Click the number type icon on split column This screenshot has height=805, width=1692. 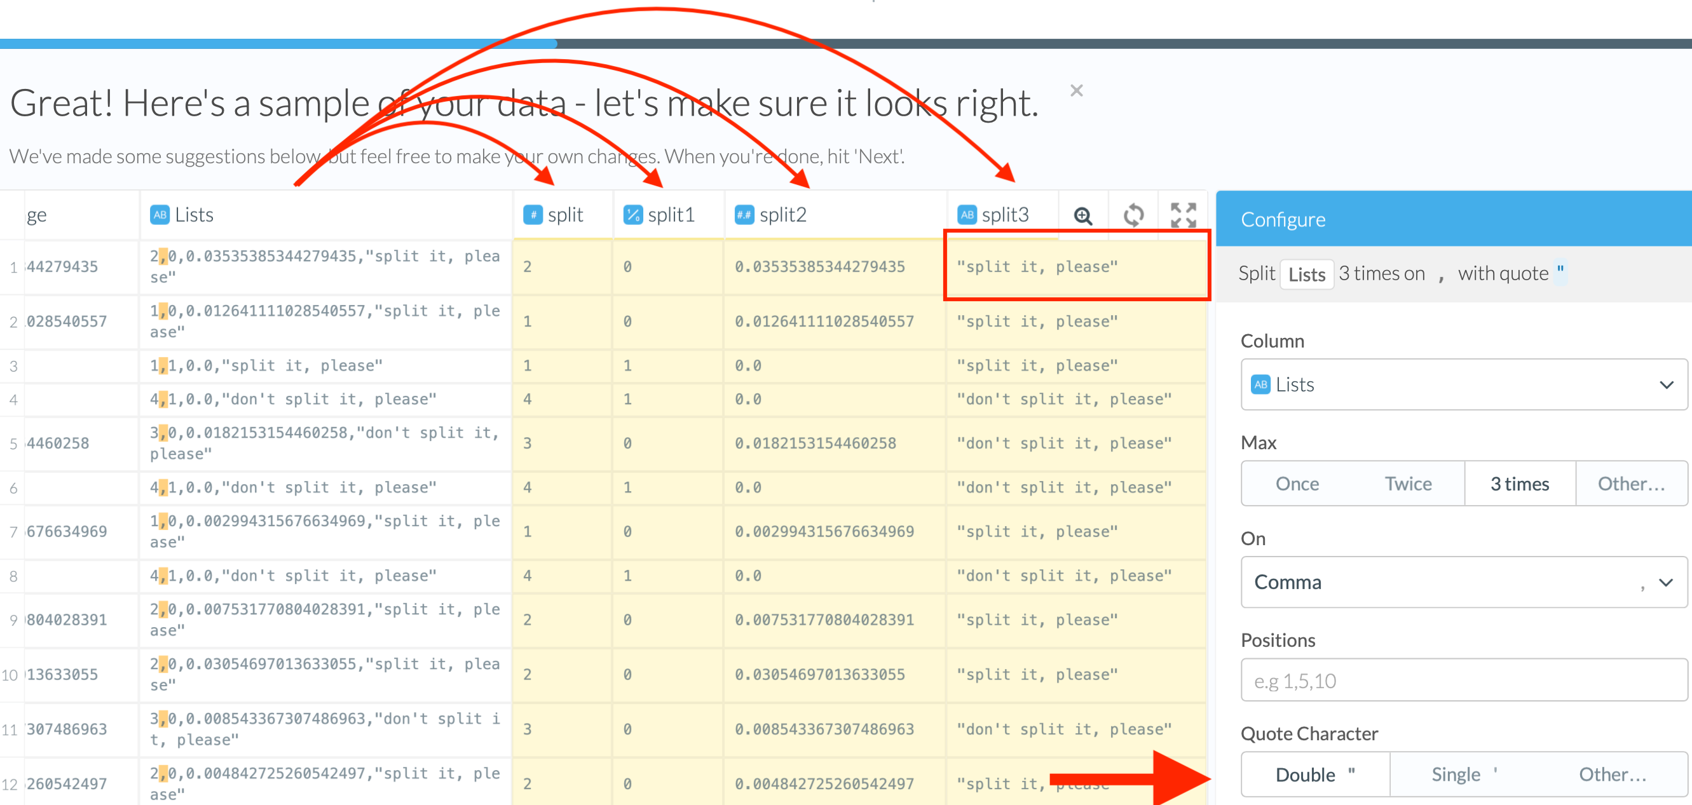click(532, 215)
